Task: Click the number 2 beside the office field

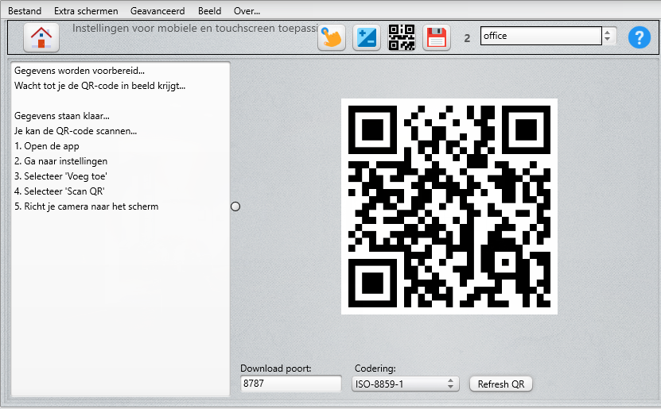Action: coord(467,38)
